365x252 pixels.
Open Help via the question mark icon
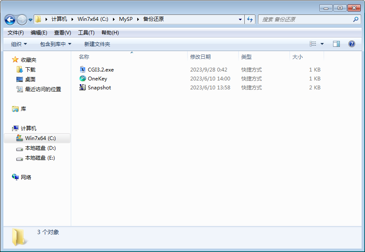[x=351, y=43]
